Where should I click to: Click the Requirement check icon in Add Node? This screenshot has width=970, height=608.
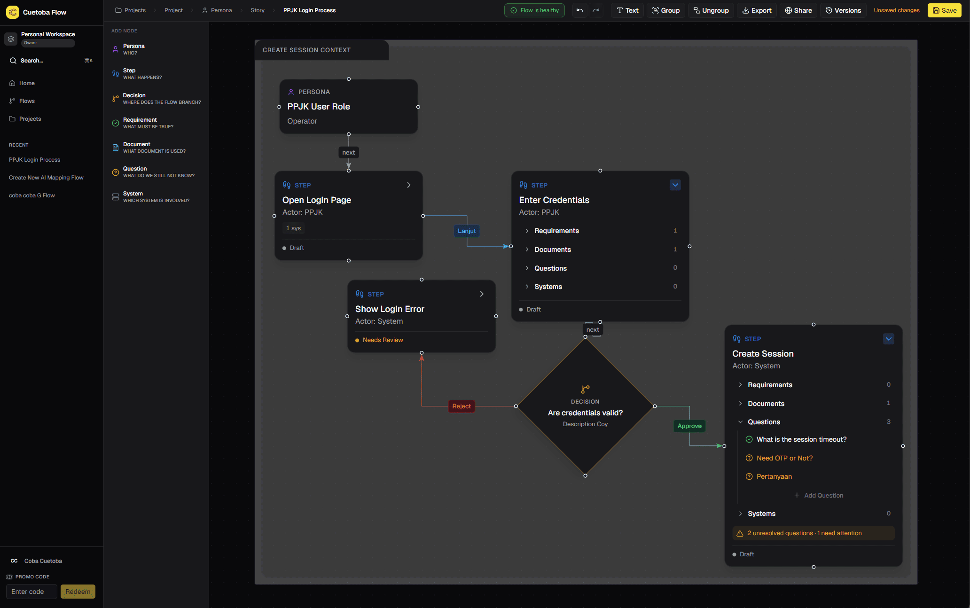116,123
